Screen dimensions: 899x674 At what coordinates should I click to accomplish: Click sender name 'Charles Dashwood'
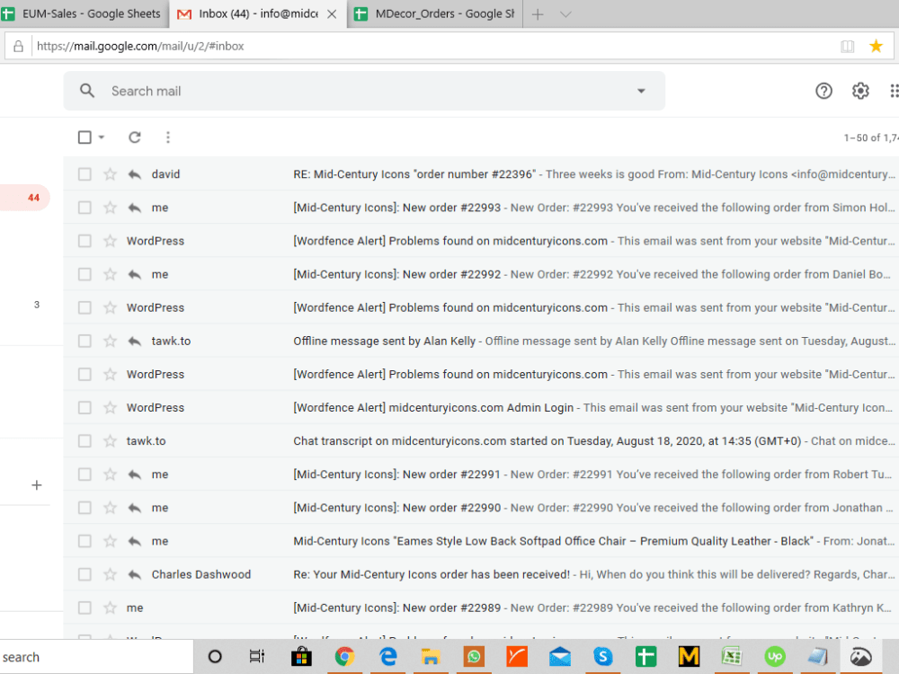coord(201,574)
